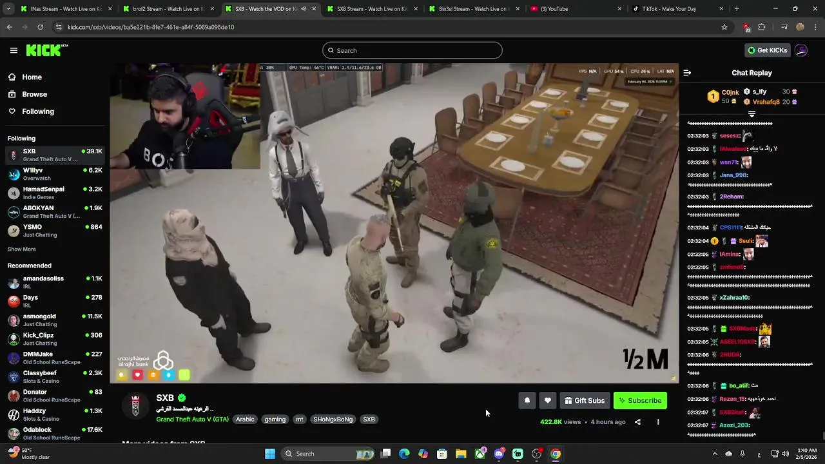Click the green Subscribe button
The height and width of the screenshot is (464, 825).
[x=640, y=400]
